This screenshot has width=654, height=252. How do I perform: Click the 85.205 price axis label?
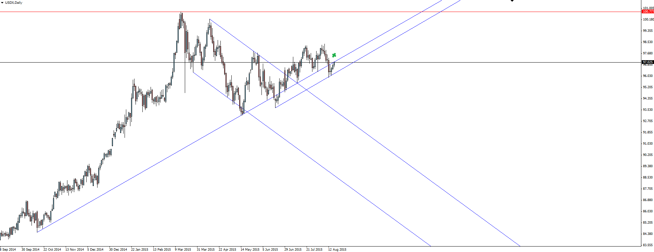(x=648, y=223)
